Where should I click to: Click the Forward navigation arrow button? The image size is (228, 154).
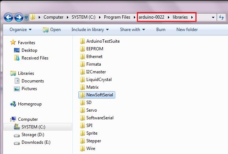point(19,17)
